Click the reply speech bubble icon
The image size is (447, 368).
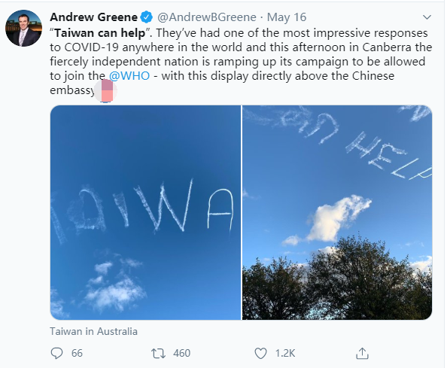click(x=56, y=353)
